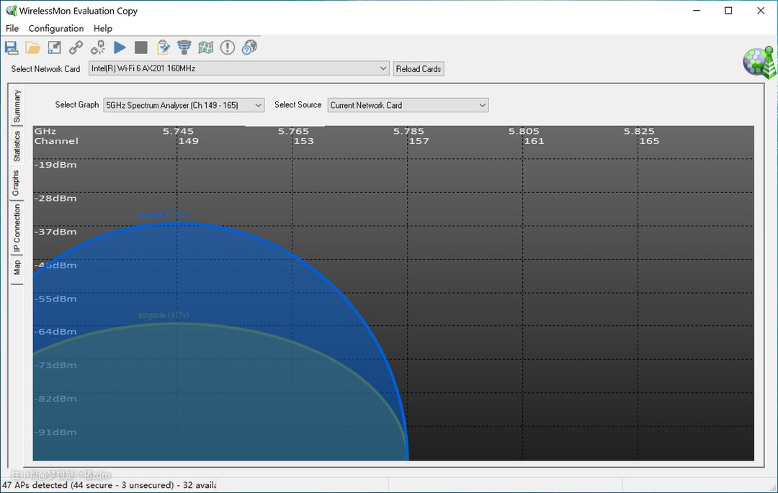Open the clipboard options icon
The image size is (778, 493).
click(164, 48)
